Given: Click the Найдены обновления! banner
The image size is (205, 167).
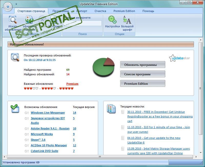Looking at the screenshot, I should [101, 44].
